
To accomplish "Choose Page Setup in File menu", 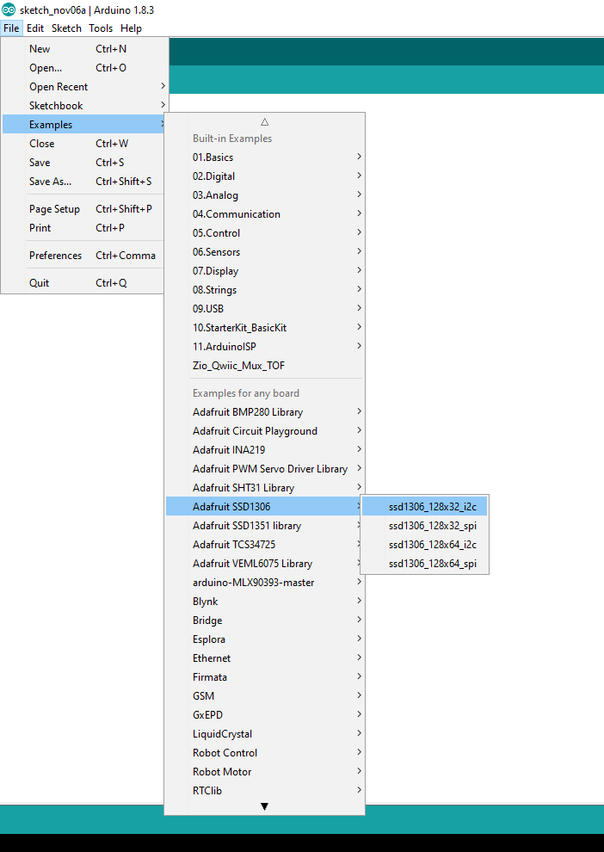I will point(54,209).
